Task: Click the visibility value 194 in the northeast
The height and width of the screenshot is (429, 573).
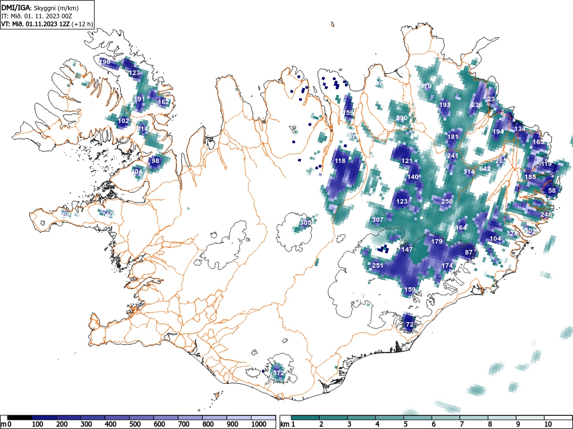Action: click(x=499, y=132)
